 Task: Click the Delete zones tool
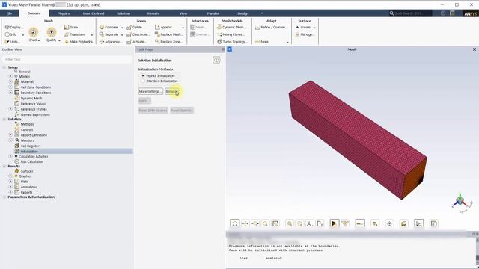136,27
